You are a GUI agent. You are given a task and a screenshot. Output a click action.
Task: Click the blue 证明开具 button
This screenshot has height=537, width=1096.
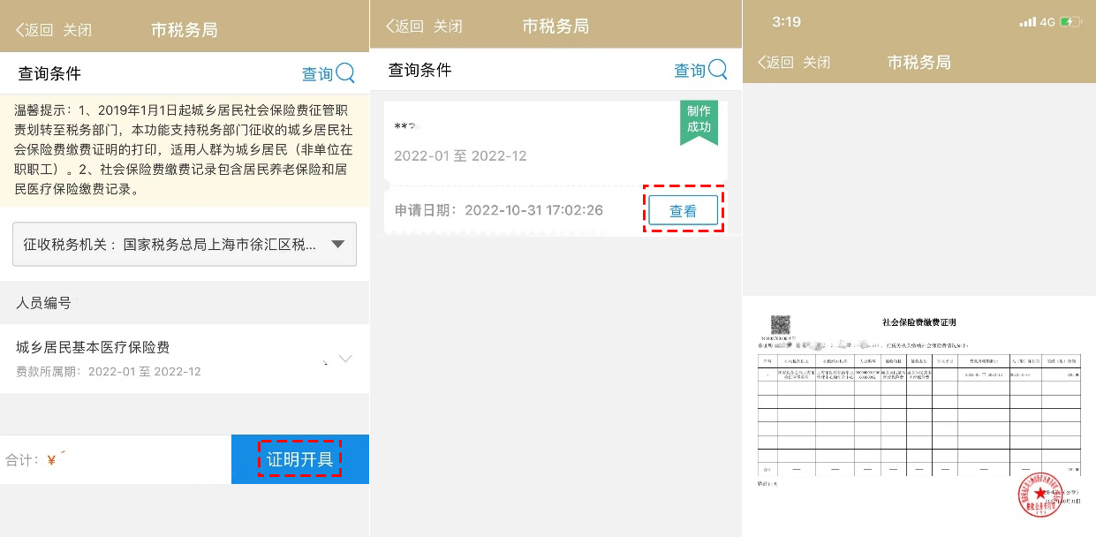point(300,459)
